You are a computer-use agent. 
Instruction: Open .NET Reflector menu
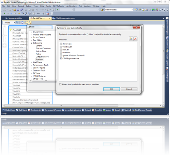click(x=58, y=6)
